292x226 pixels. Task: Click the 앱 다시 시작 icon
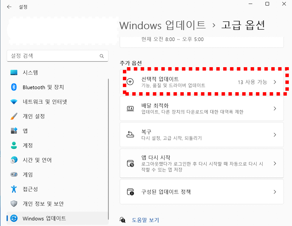coord(130,164)
